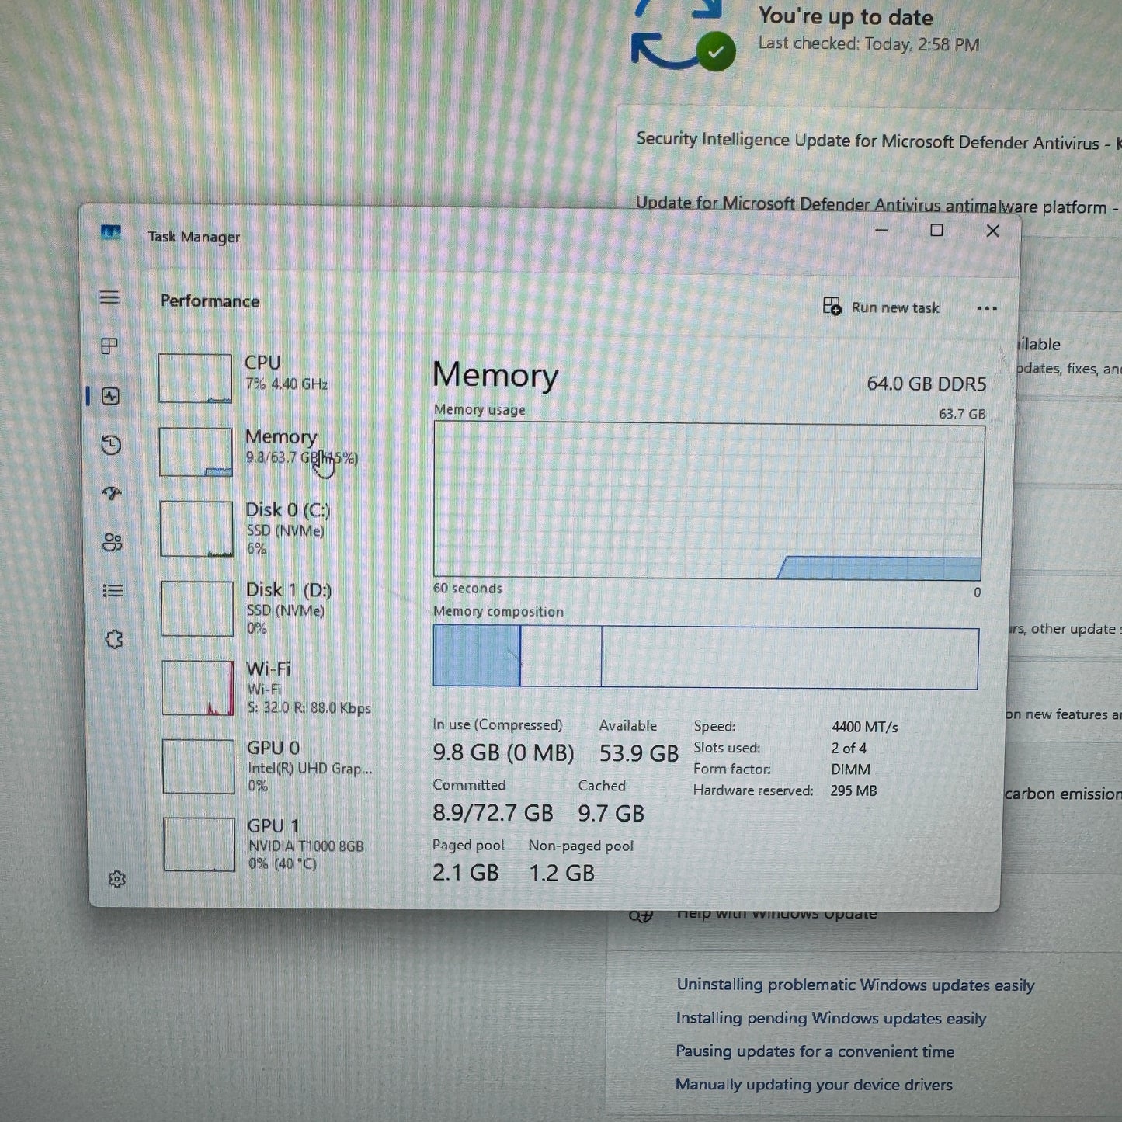
Task: Close the Task Manager window
Action: coord(992,231)
